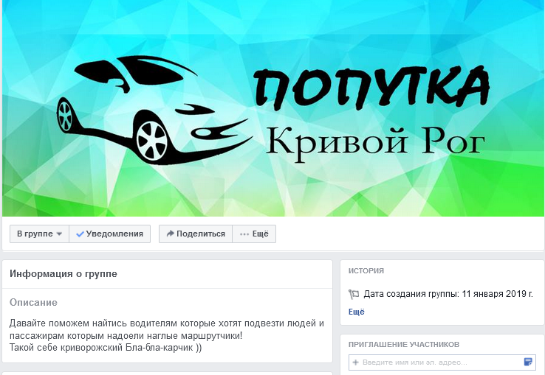The height and width of the screenshot is (375, 545).
Task: Click the flag icon beside group creation date
Action: point(354,294)
